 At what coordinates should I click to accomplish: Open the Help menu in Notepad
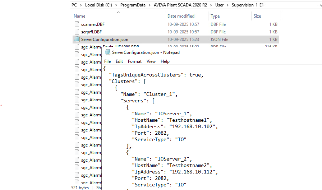165,61
